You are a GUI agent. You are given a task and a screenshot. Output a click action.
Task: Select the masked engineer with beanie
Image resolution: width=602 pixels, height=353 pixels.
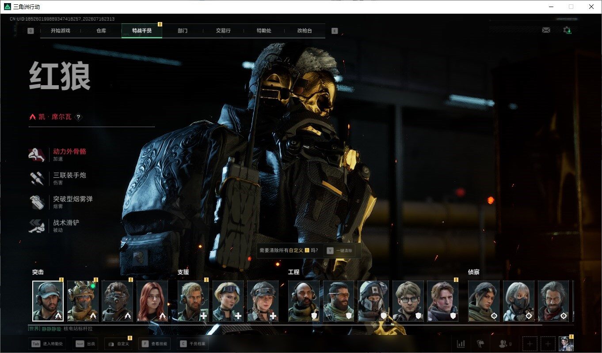(373, 301)
